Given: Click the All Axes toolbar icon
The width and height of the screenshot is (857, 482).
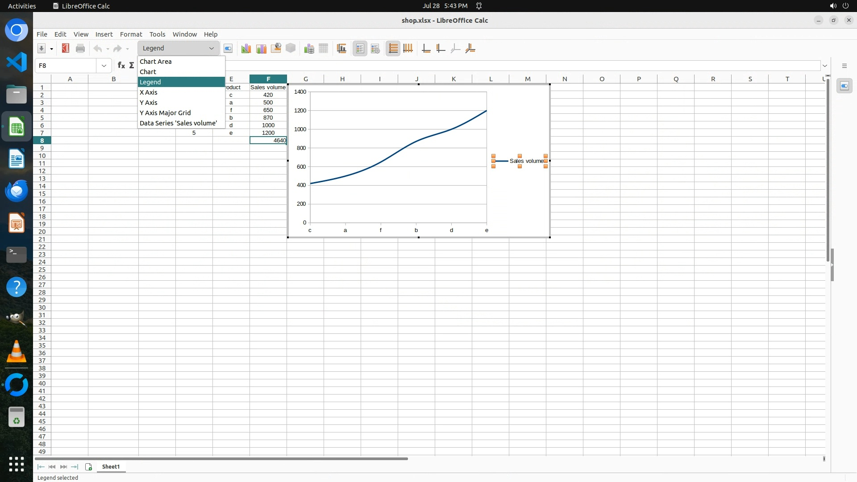Looking at the screenshot, I should pyautogui.click(x=470, y=49).
